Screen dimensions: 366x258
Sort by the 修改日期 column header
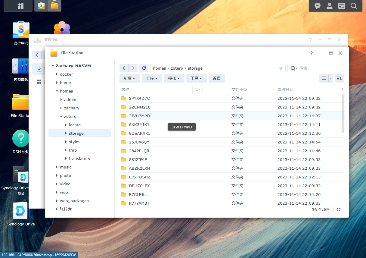pos(285,90)
